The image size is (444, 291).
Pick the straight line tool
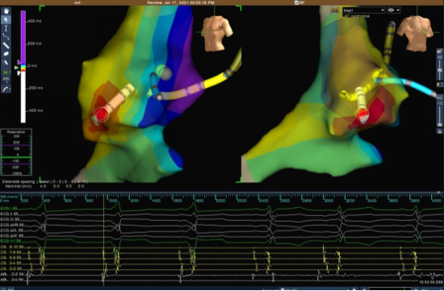pyautogui.click(x=6, y=45)
